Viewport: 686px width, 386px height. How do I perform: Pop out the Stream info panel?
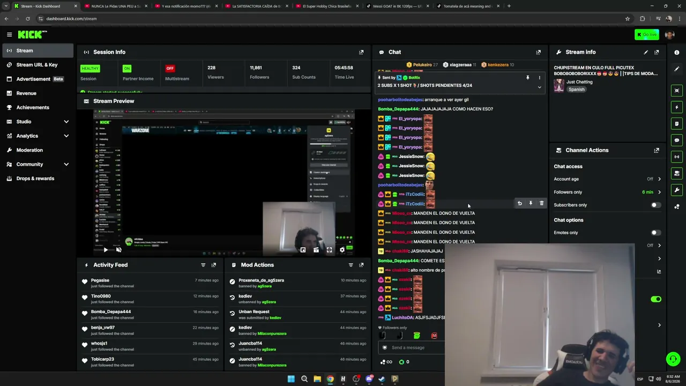657,52
